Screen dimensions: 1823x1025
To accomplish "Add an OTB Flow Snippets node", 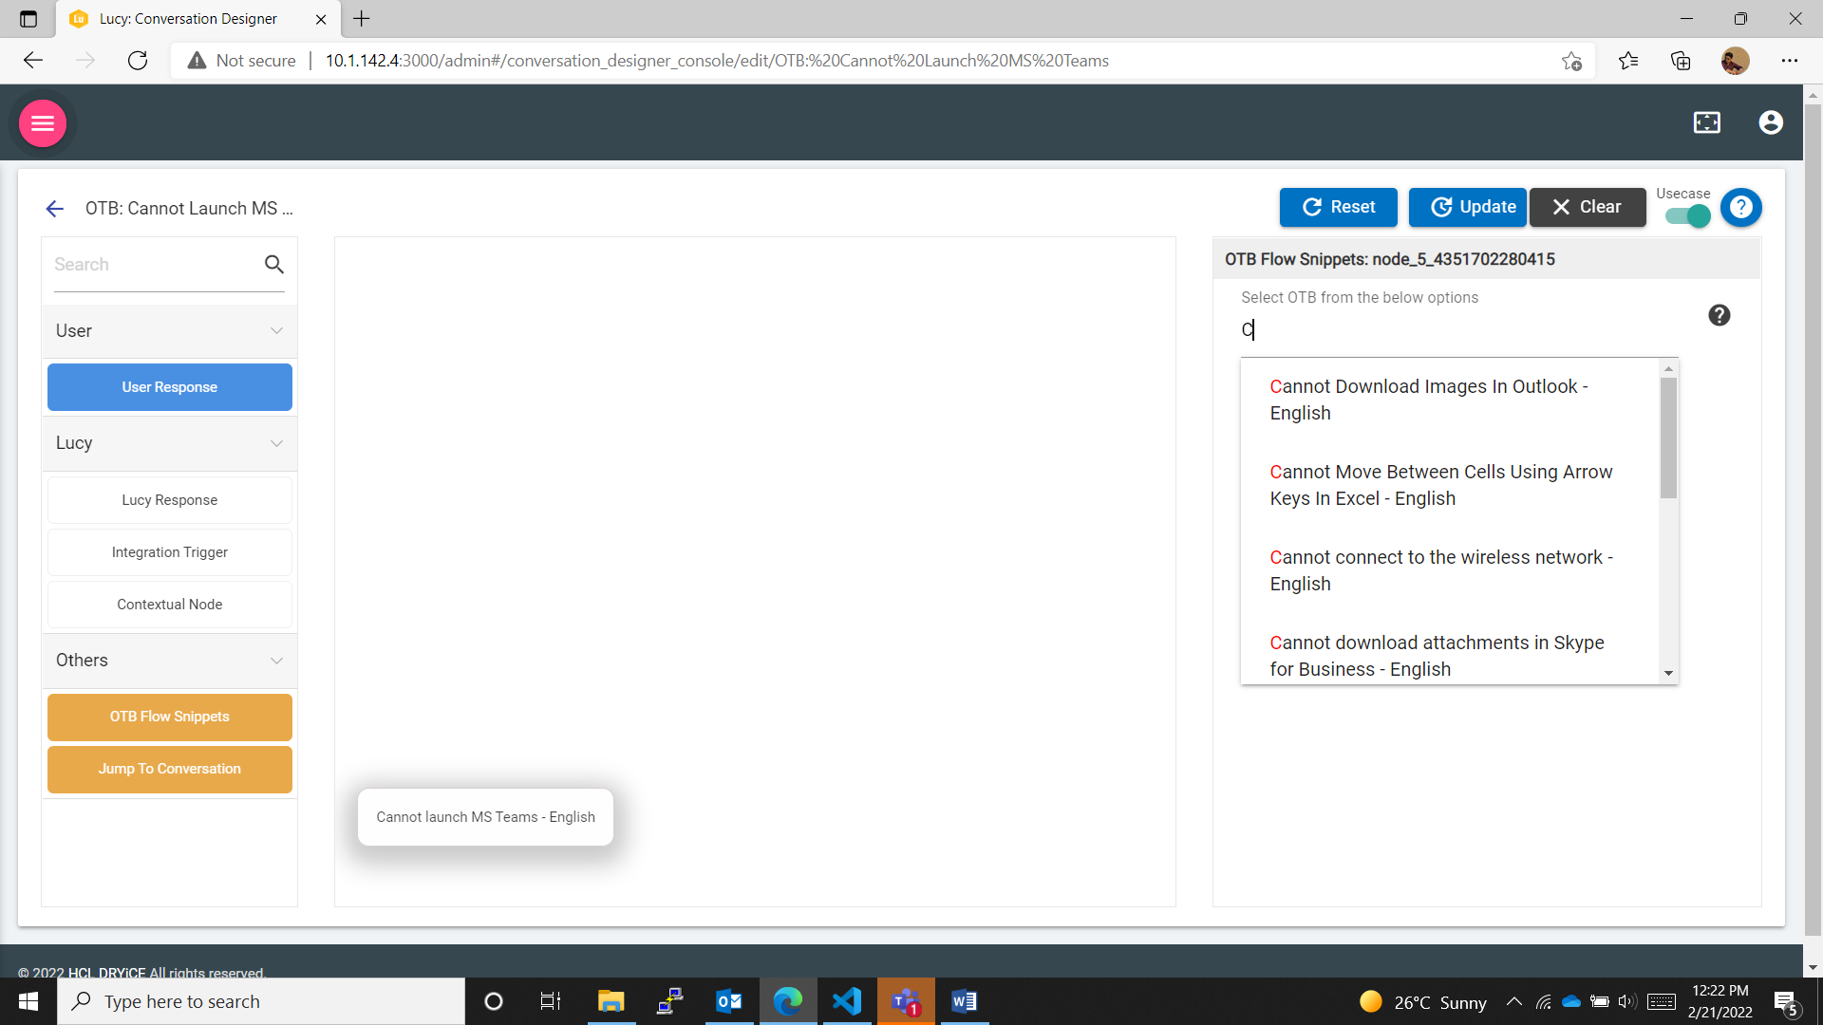I will (x=169, y=717).
